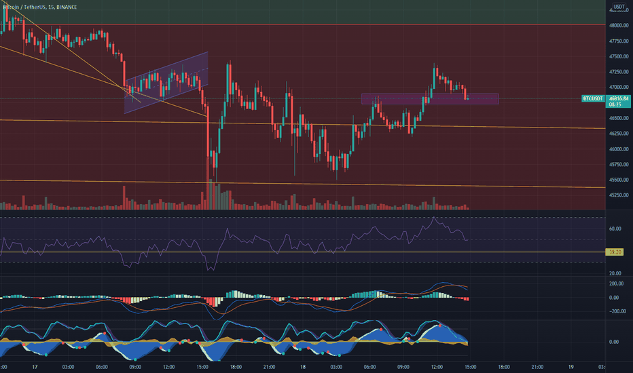This screenshot has height=373, width=633.
Task: Select the BTCUSDT symbol price tag
Action: (x=593, y=98)
